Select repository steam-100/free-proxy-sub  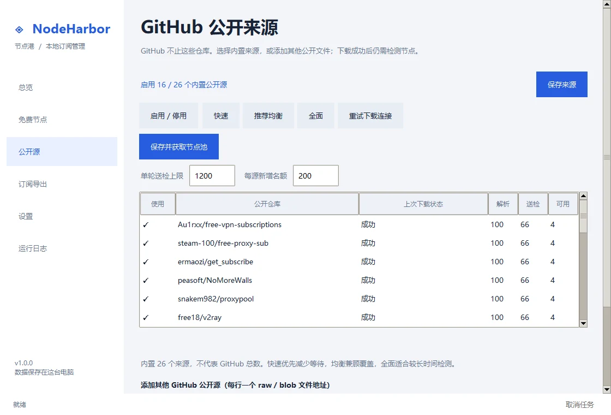click(x=223, y=244)
